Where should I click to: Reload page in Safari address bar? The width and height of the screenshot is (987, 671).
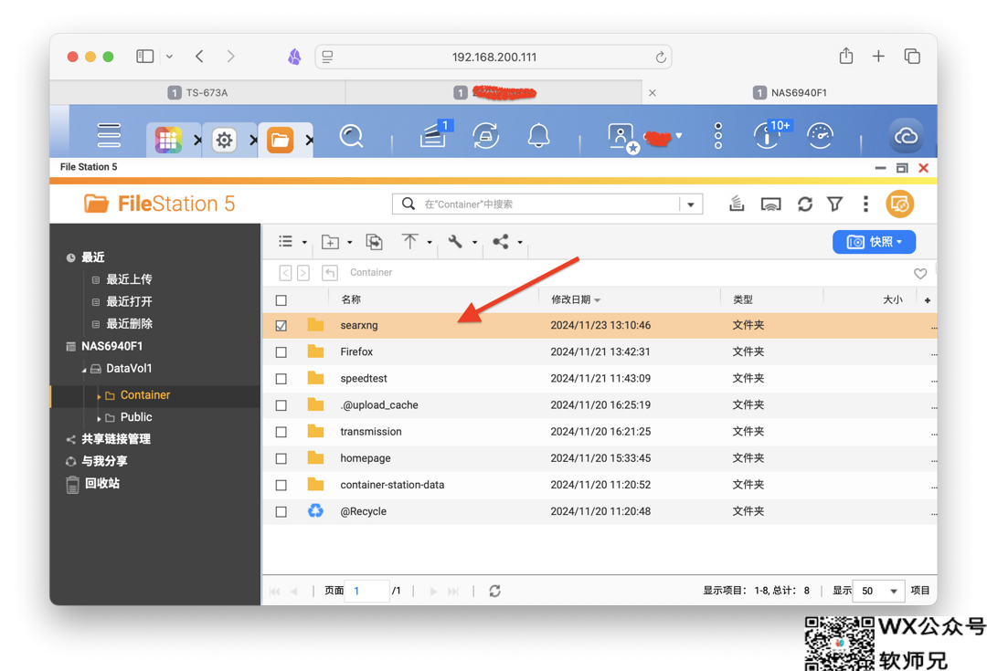pos(661,58)
